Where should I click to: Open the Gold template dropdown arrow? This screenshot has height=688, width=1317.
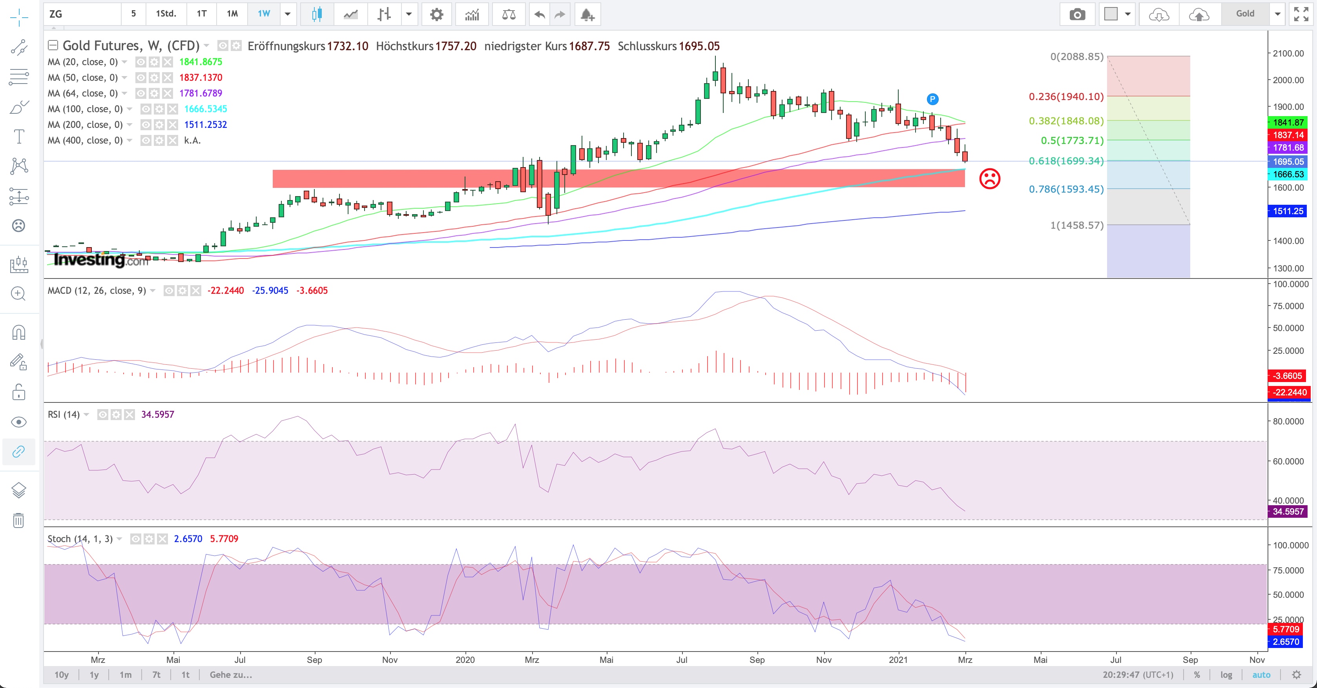1277,14
